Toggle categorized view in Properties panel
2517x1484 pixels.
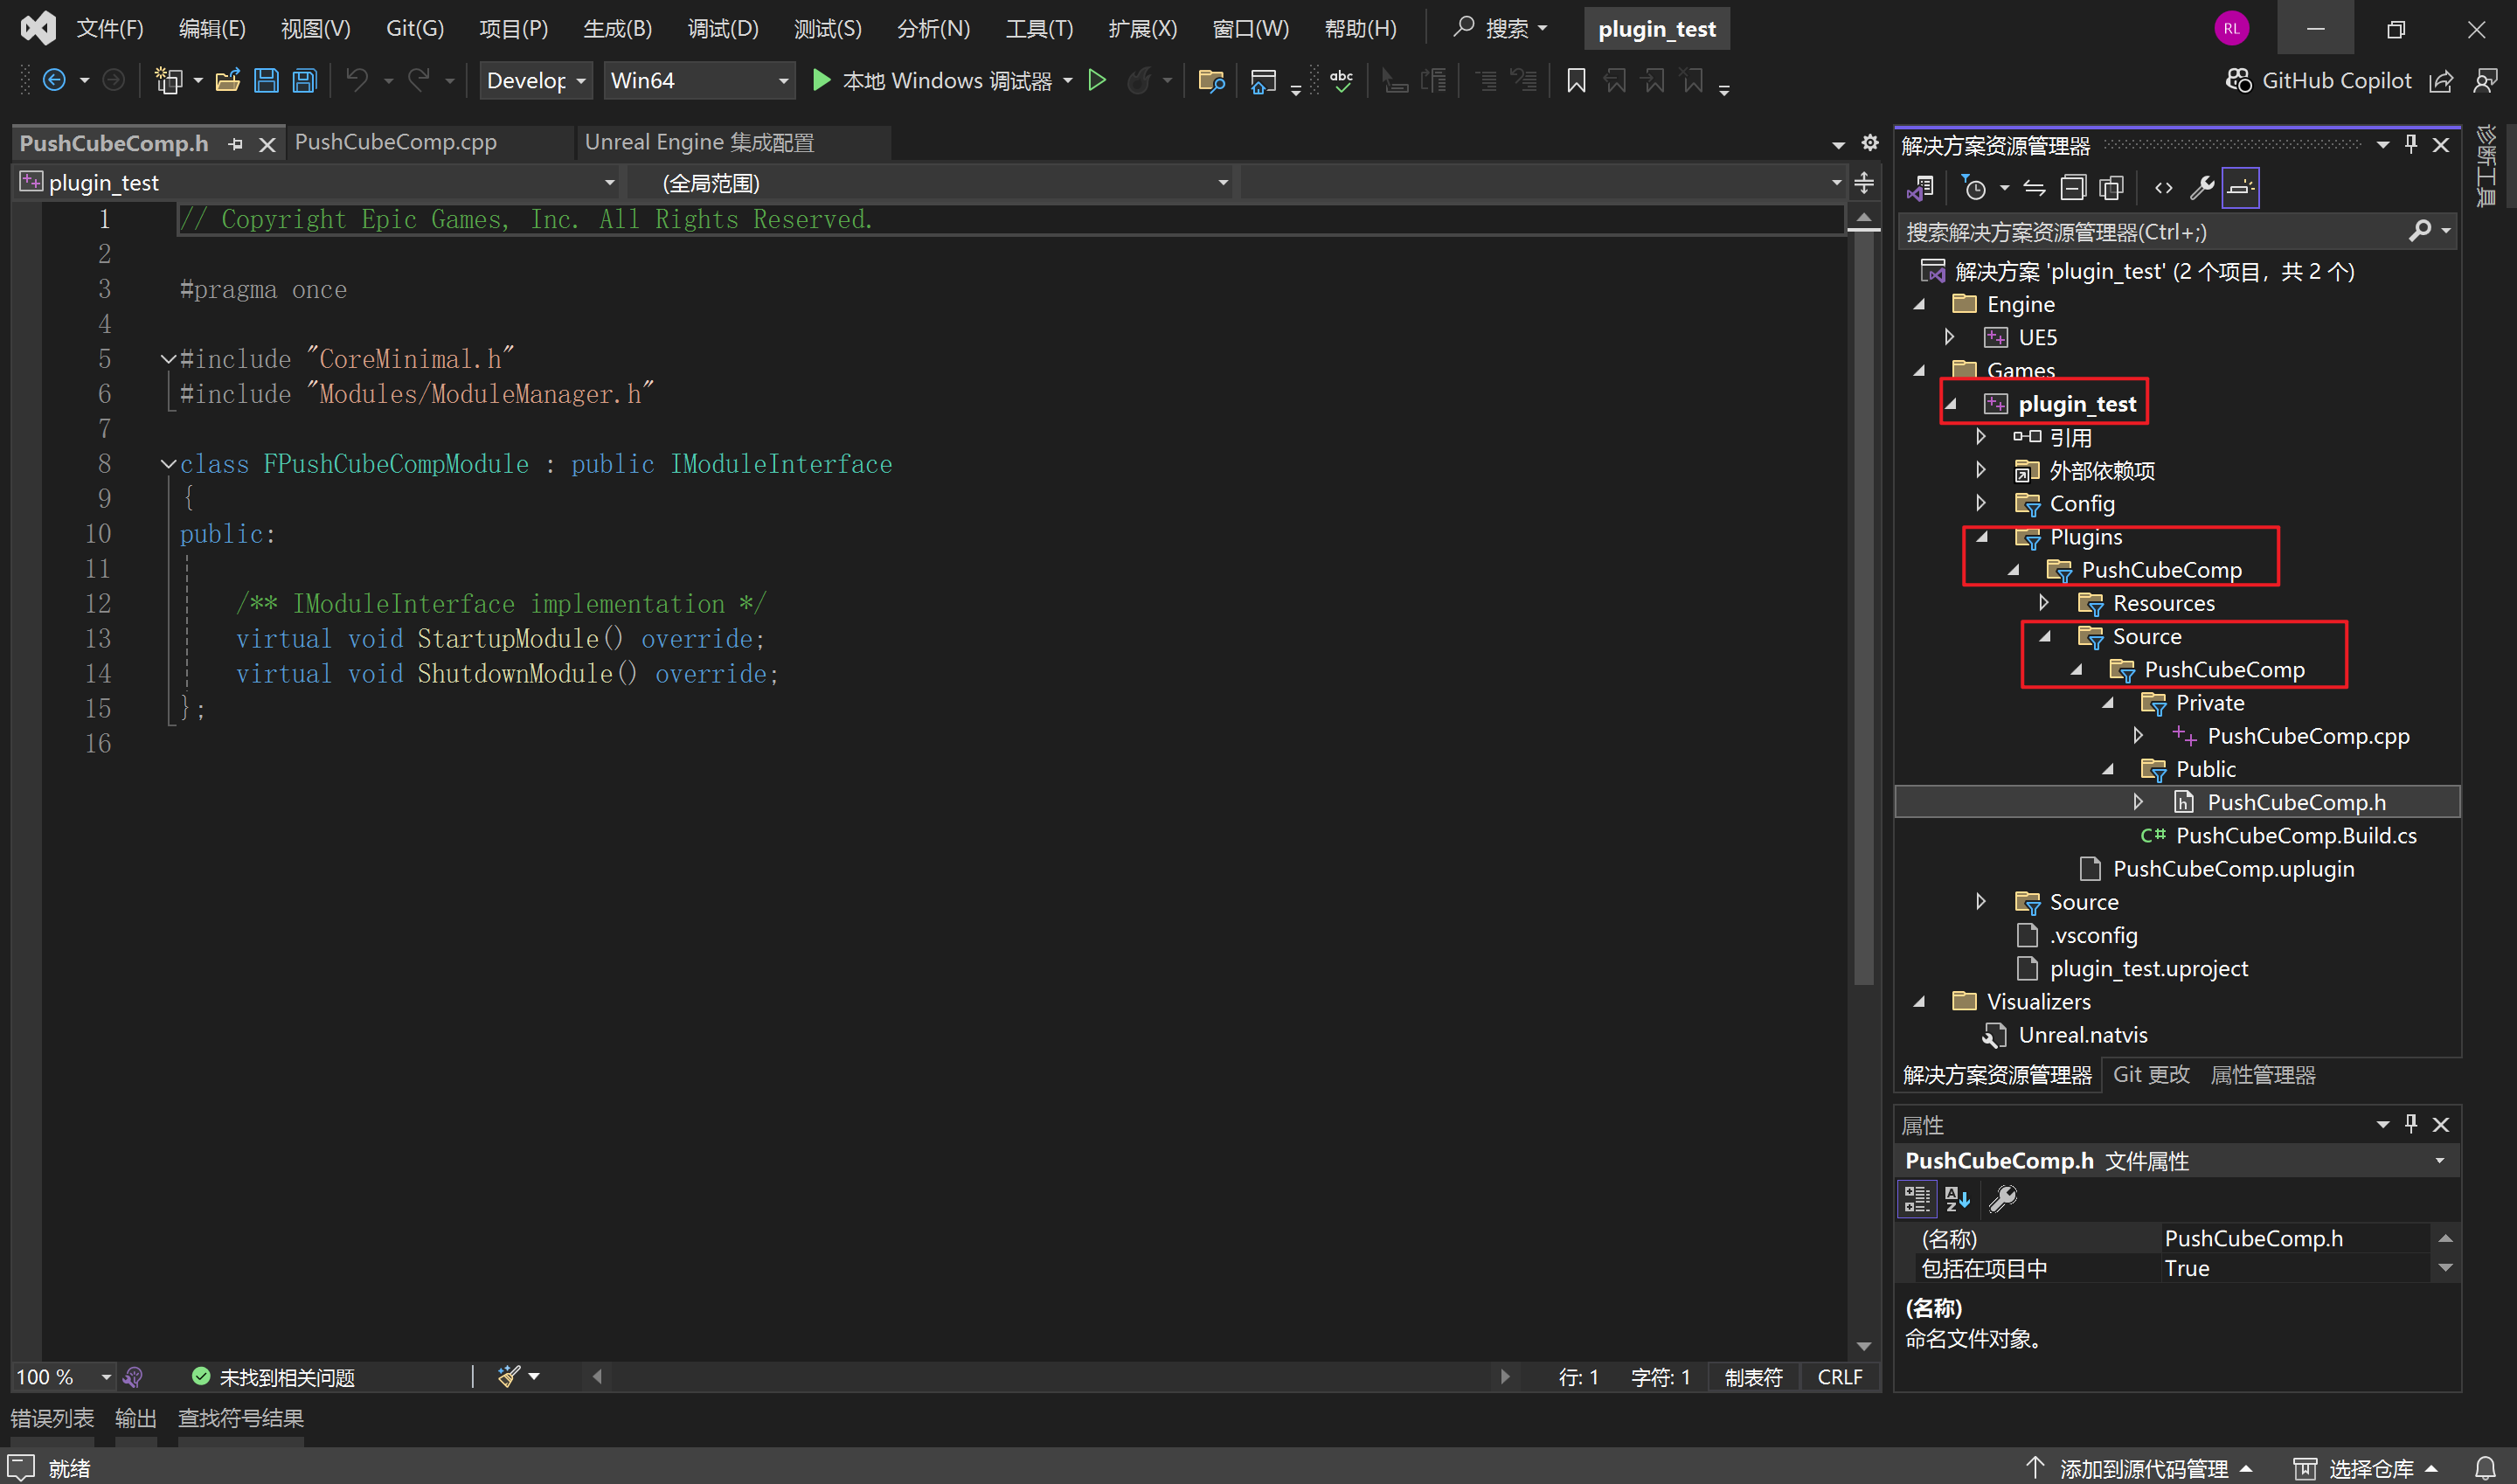tap(1916, 1198)
